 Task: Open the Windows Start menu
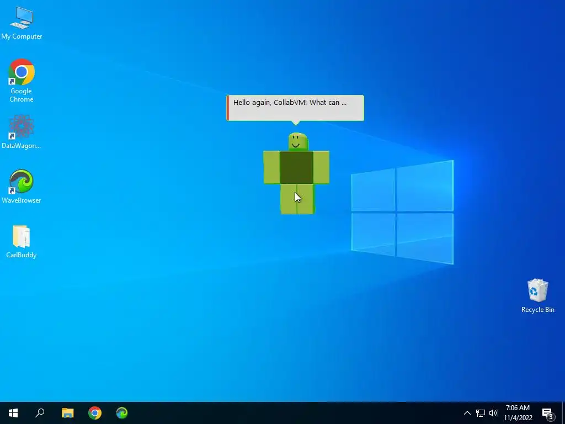click(13, 413)
